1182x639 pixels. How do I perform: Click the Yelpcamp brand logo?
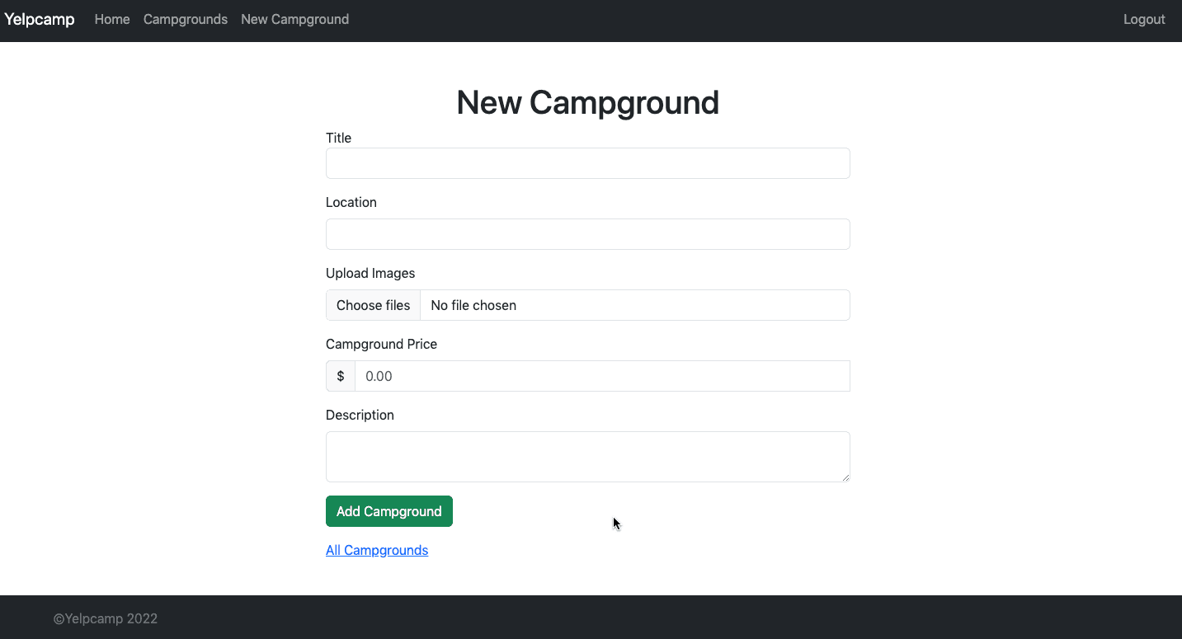[40, 19]
